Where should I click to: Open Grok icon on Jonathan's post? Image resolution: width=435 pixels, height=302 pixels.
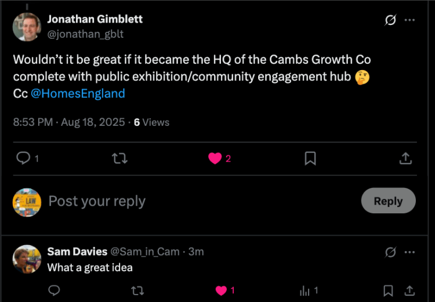(390, 20)
